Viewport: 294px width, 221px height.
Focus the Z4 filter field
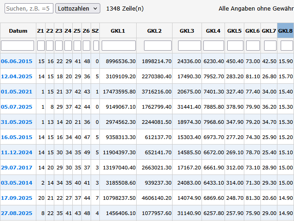[x=68, y=46]
